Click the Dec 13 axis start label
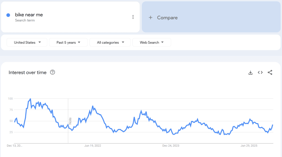The width and height of the screenshot is (282, 157). (x=15, y=146)
